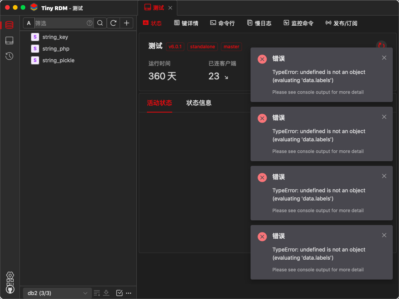Screen dimensions: 399x299
Task: Refresh server status with red reload icon
Action: point(381,45)
